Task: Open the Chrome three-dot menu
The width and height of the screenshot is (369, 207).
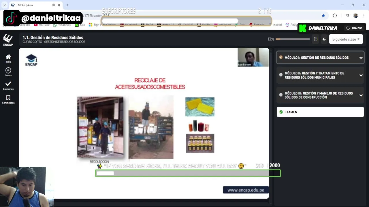Action: click(x=364, y=16)
